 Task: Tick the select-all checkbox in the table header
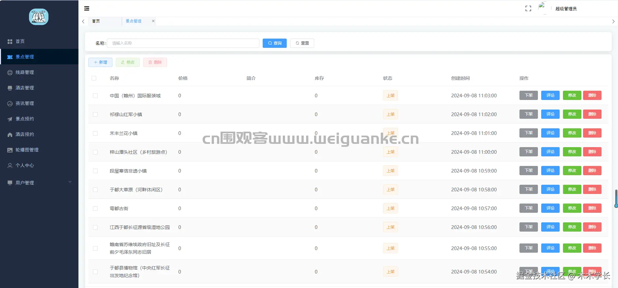94,78
